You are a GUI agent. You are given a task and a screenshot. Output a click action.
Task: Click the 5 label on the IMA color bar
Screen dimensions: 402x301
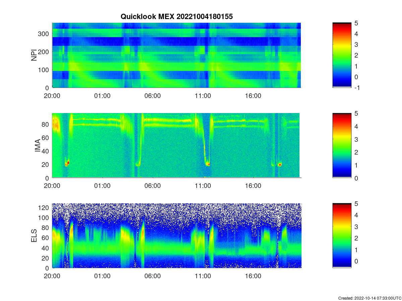coord(355,113)
